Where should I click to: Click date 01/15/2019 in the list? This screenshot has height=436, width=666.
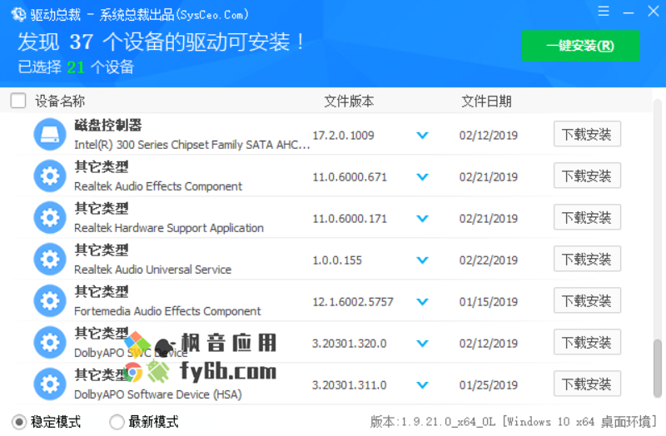[489, 302]
